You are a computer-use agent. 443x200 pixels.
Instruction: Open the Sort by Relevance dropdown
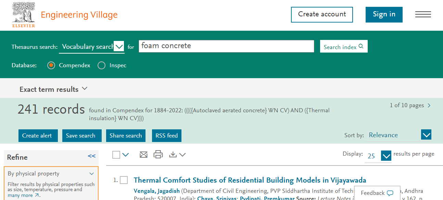click(426, 135)
